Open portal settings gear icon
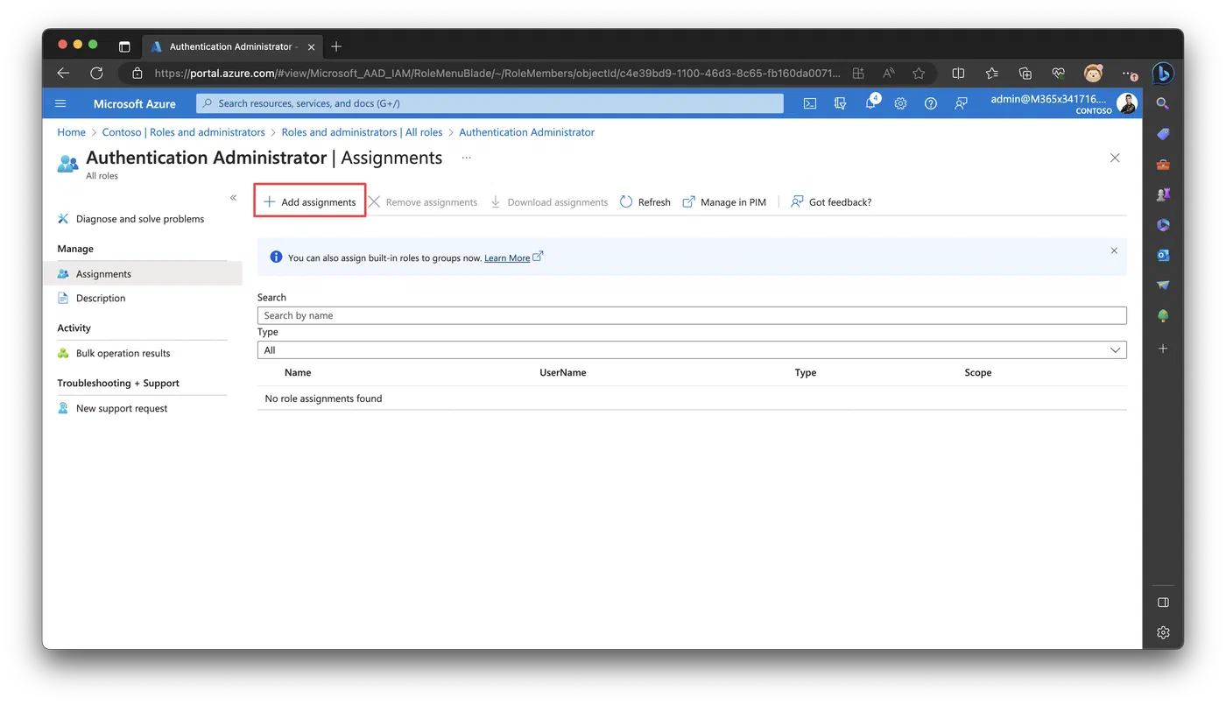The image size is (1226, 705). click(x=900, y=103)
